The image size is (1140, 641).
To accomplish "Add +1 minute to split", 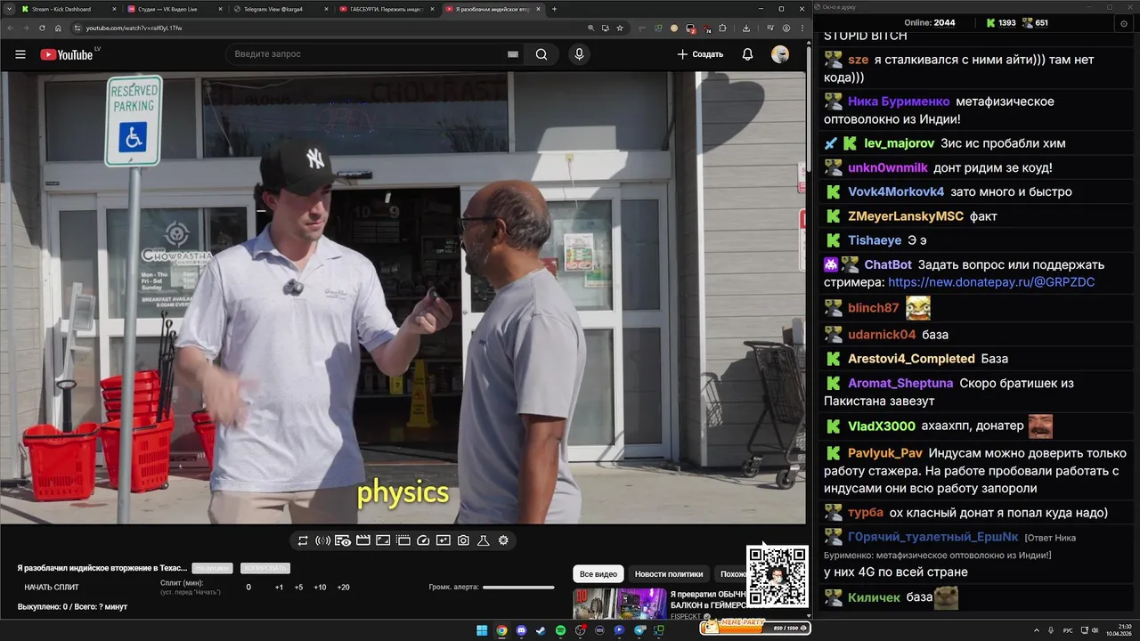I will point(279,588).
